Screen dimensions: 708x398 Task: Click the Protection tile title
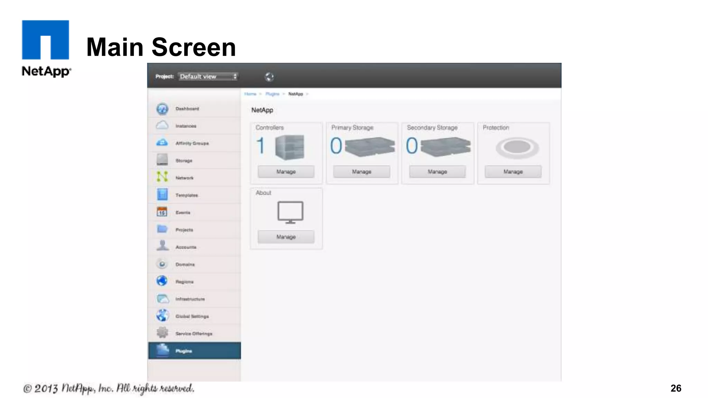coord(496,127)
